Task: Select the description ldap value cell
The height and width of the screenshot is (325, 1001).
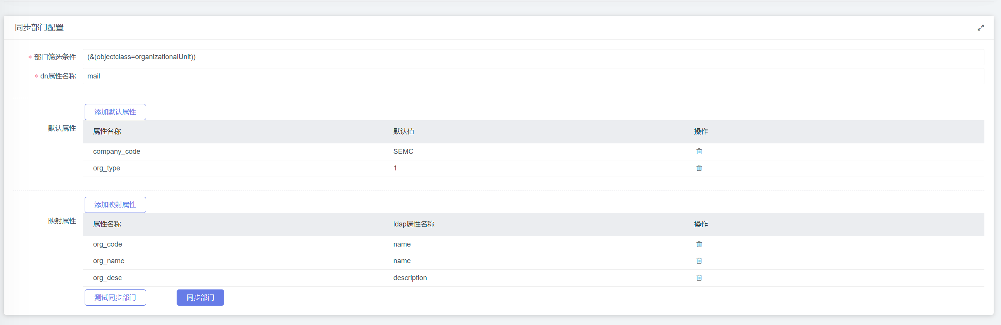Action: (x=410, y=278)
